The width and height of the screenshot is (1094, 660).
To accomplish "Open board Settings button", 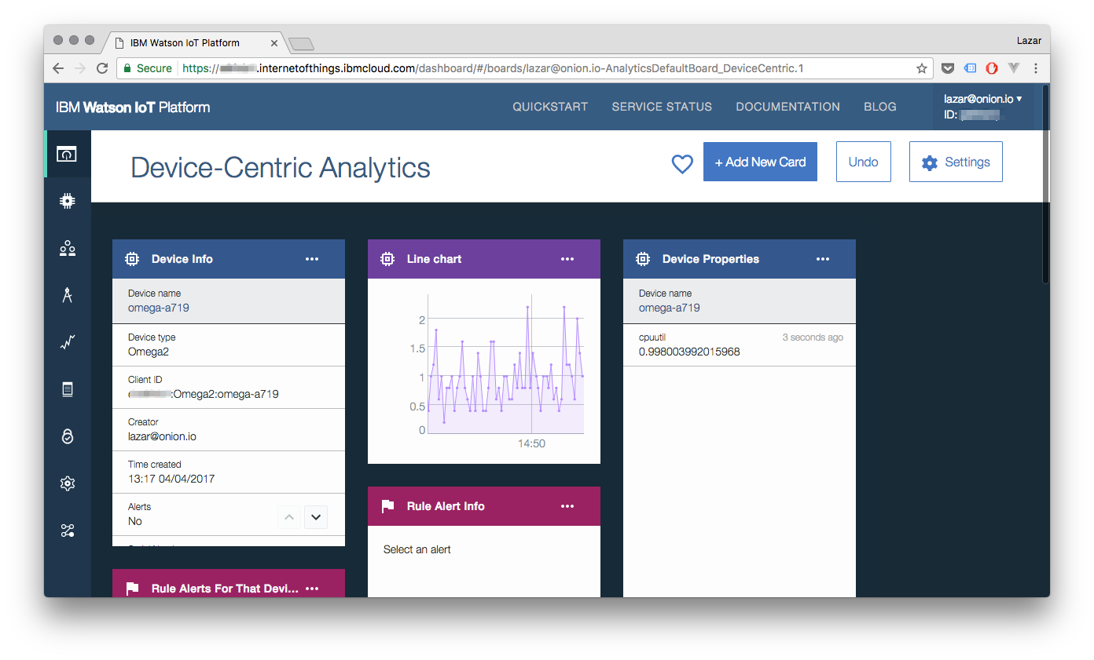I will 956,162.
